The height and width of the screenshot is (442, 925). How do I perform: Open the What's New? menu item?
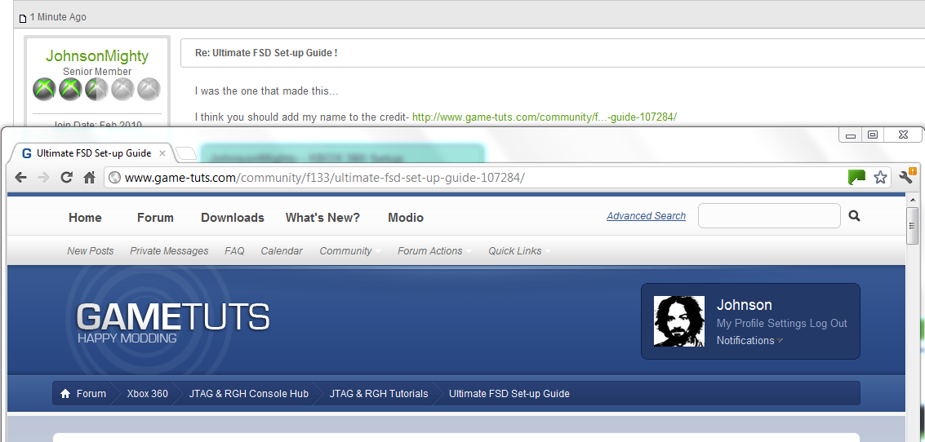pos(322,218)
